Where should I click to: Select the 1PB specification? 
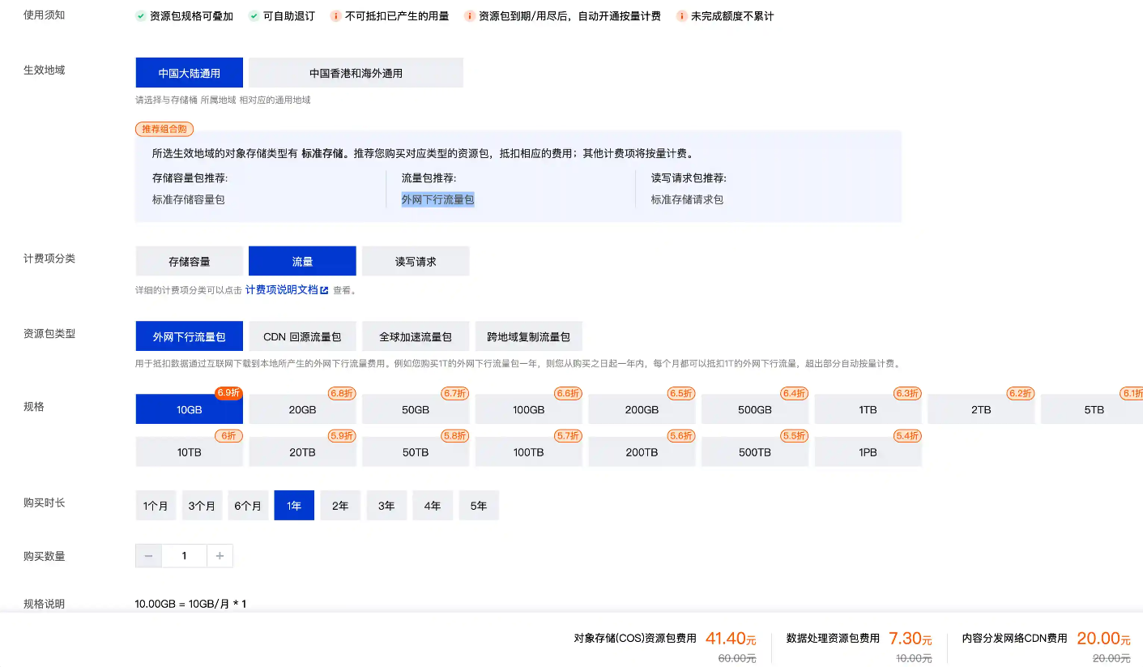pyautogui.click(x=868, y=451)
